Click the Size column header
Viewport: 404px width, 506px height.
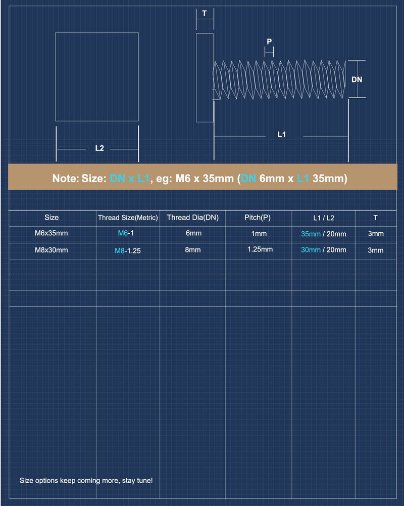coord(52,218)
